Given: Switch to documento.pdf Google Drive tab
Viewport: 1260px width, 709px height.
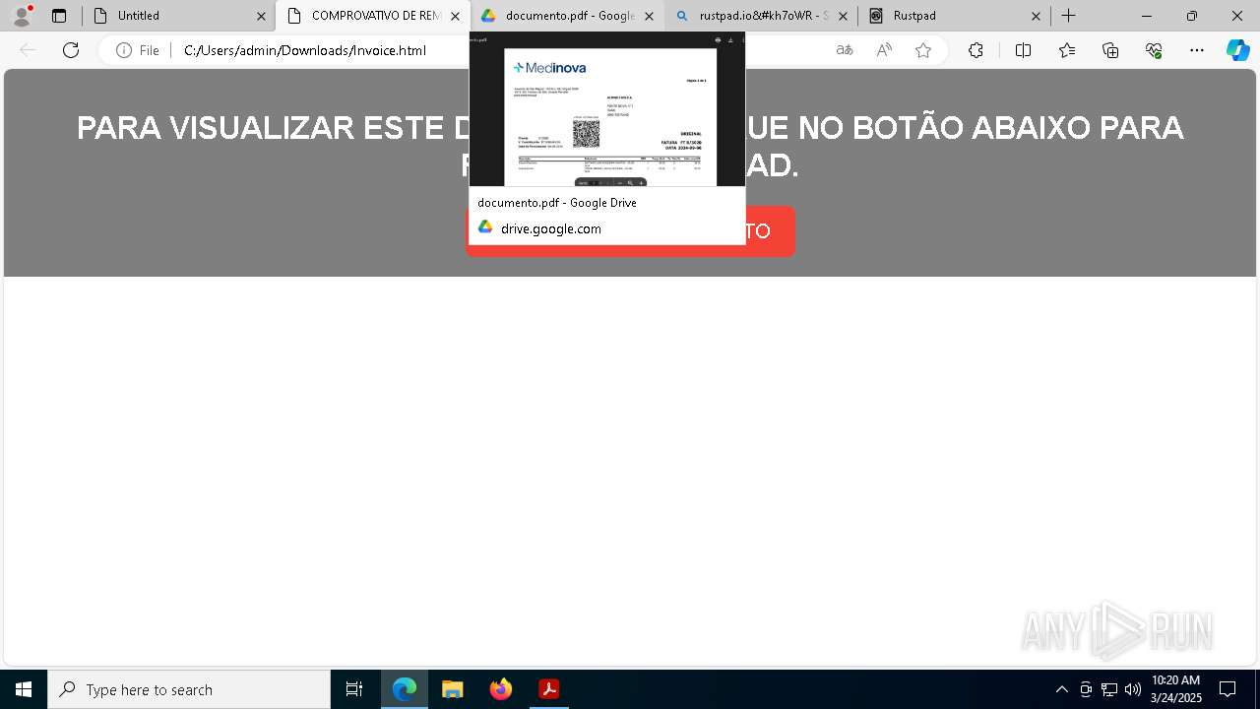Looking at the screenshot, I should (566, 16).
